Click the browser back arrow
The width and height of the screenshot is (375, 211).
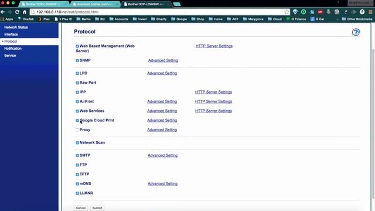pos(2,12)
